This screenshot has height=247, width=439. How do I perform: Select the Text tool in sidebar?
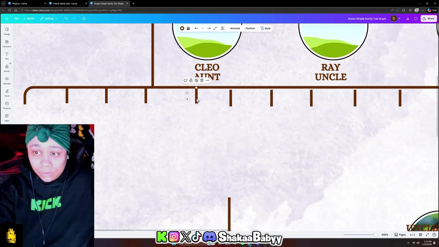(x=7, y=56)
